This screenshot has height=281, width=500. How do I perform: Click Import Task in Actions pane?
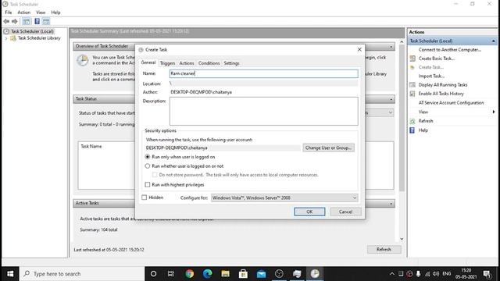[x=431, y=76]
